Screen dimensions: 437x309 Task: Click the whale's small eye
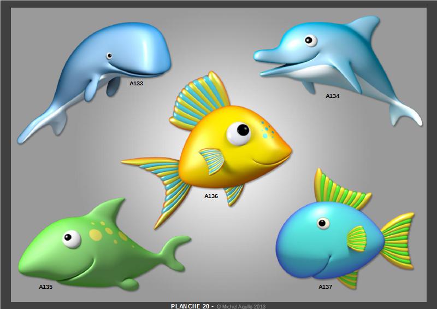[x=109, y=56]
